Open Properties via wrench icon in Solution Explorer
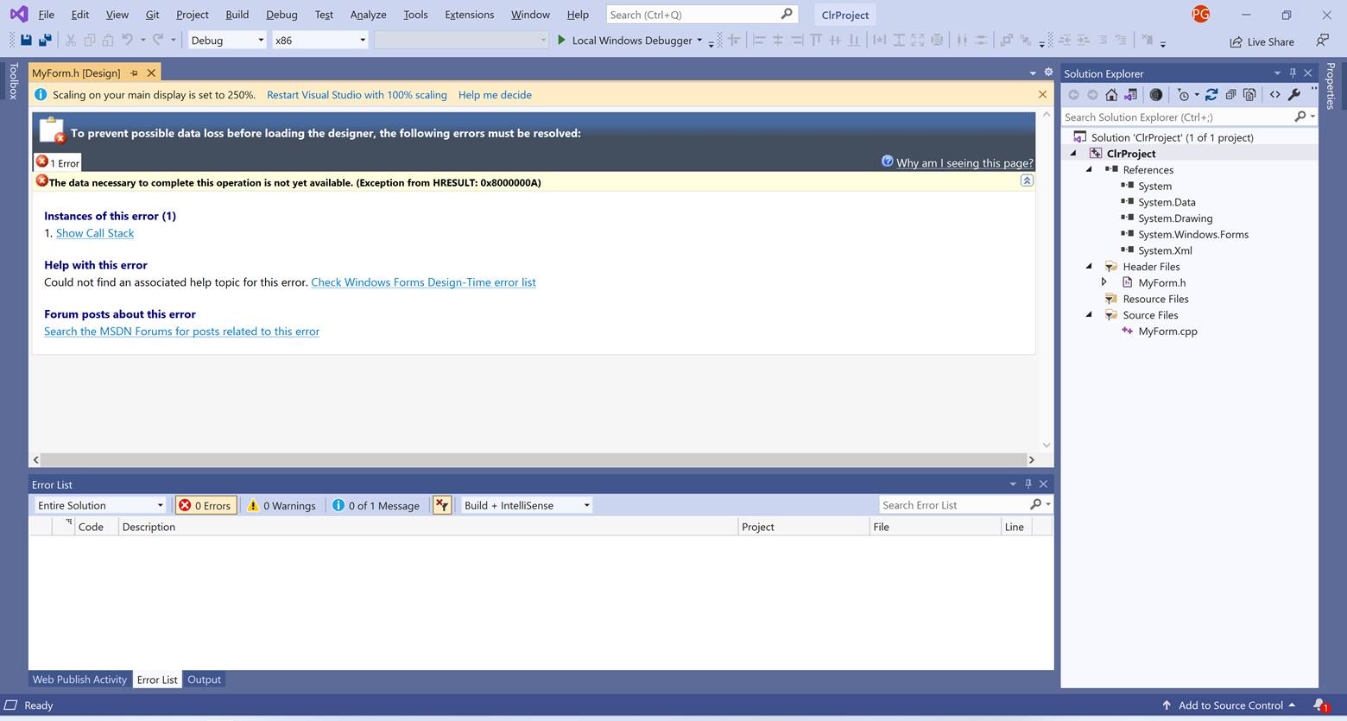The image size is (1347, 721). 1295,95
